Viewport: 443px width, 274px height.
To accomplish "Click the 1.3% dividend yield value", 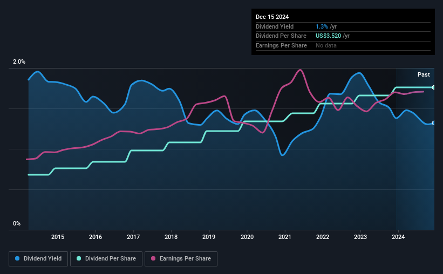I will tap(322, 26).
